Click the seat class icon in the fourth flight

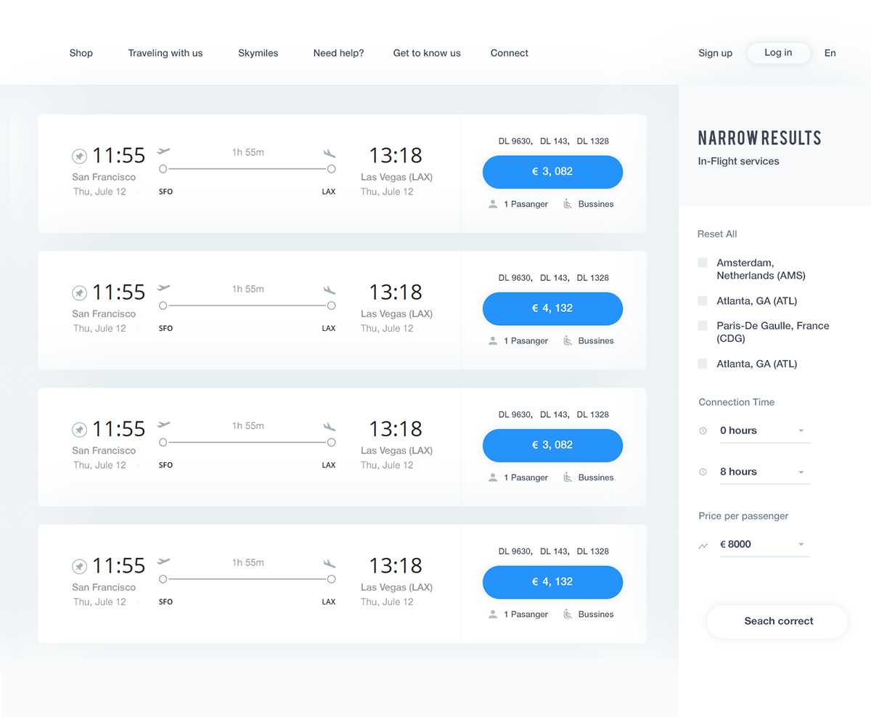pyautogui.click(x=568, y=614)
